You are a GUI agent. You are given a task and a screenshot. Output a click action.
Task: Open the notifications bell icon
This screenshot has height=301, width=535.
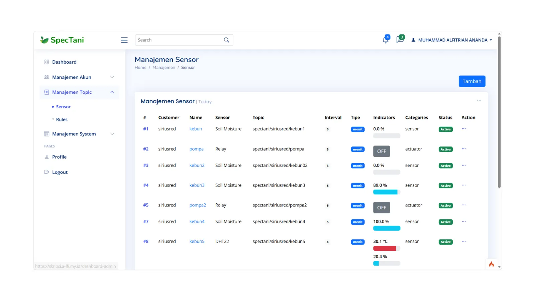(386, 40)
